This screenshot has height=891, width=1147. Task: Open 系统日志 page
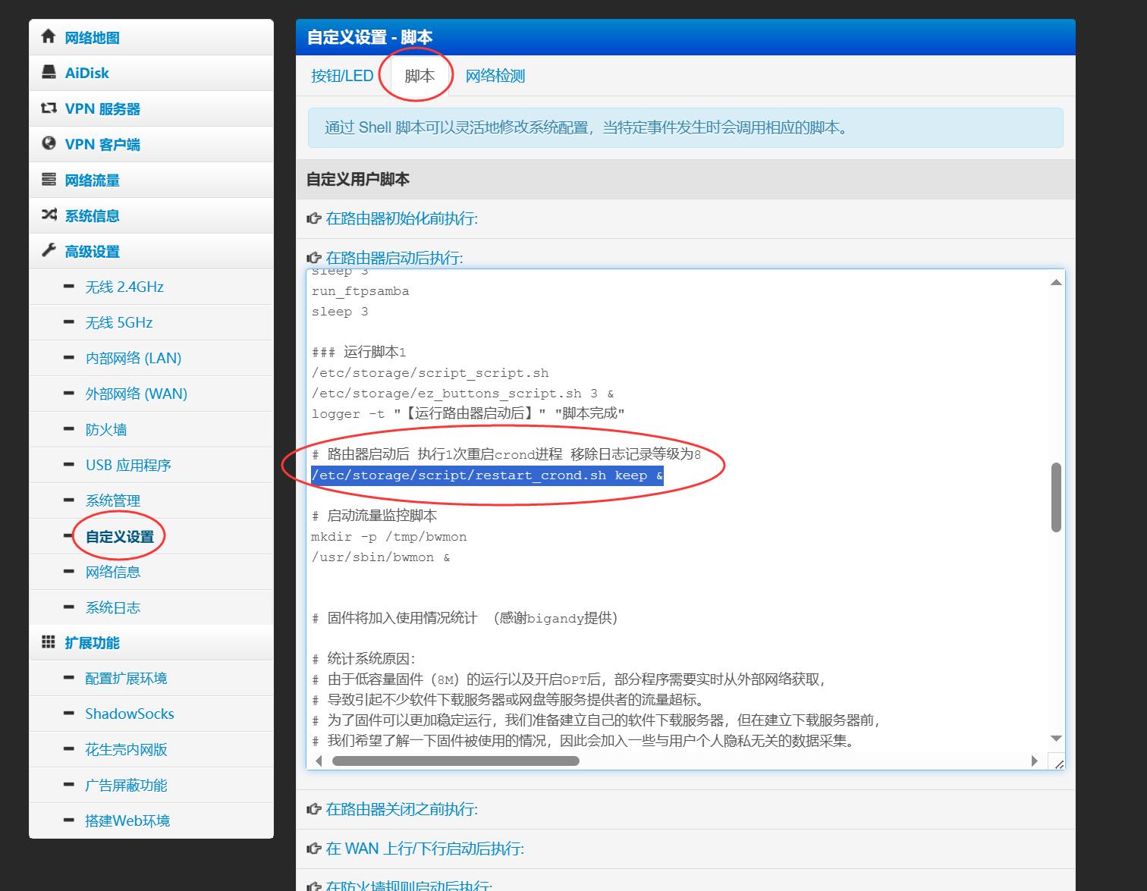(113, 607)
